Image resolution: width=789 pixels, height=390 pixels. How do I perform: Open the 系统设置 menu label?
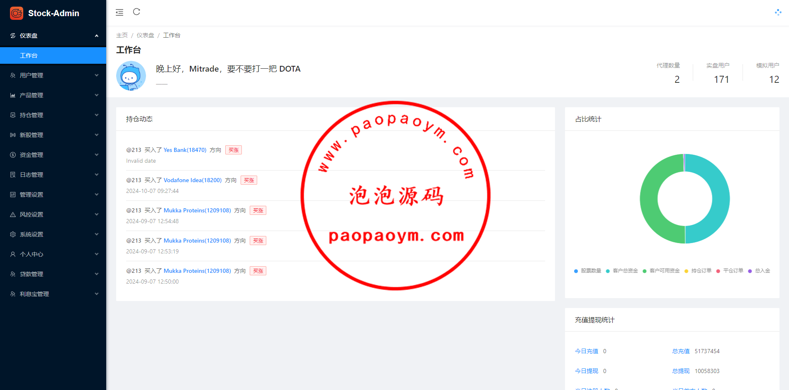pos(32,234)
